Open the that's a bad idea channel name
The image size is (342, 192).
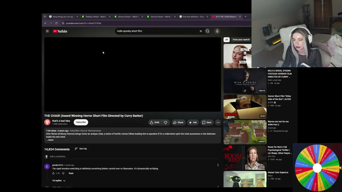[61, 121]
